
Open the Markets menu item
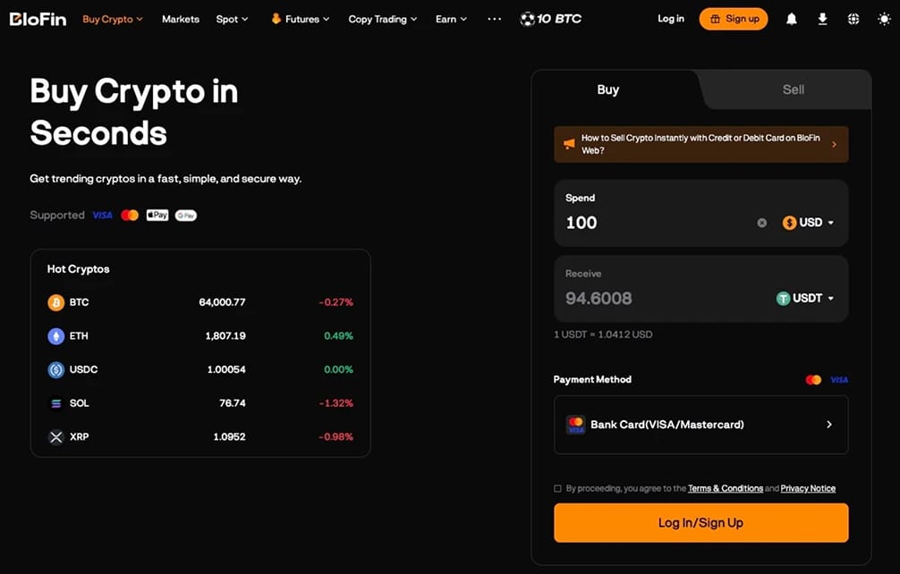[180, 19]
